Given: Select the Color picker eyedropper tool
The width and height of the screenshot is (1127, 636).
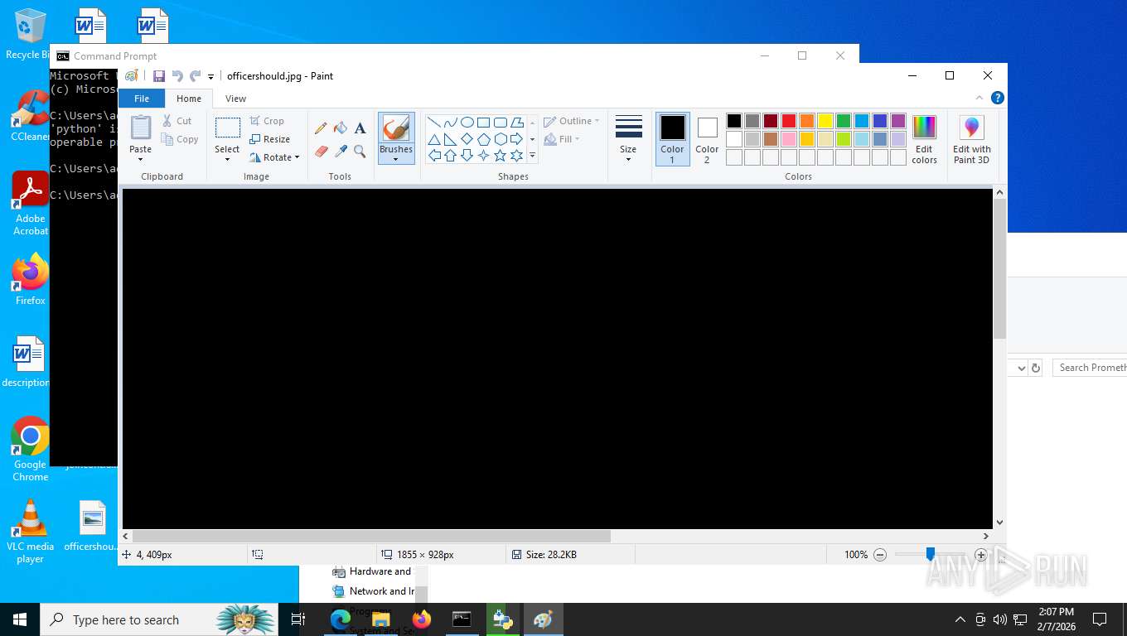Looking at the screenshot, I should [x=341, y=152].
